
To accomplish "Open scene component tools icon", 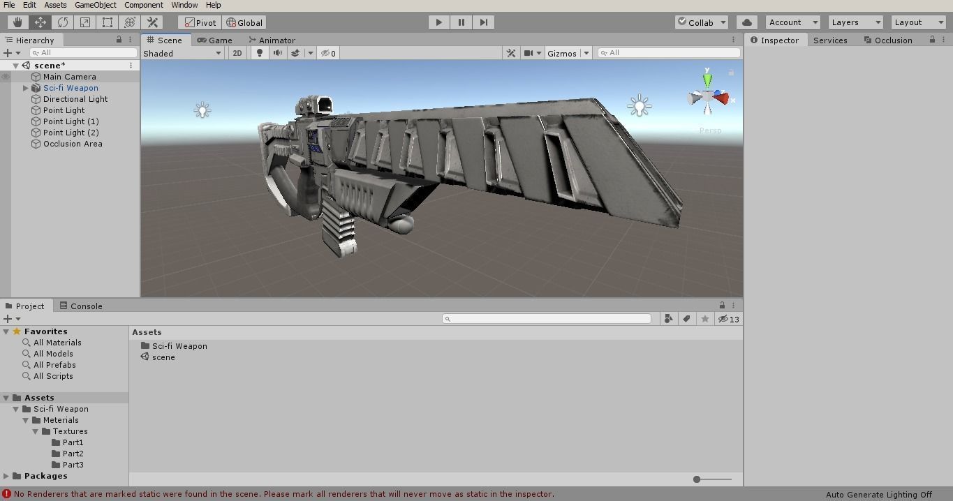I will (x=511, y=53).
